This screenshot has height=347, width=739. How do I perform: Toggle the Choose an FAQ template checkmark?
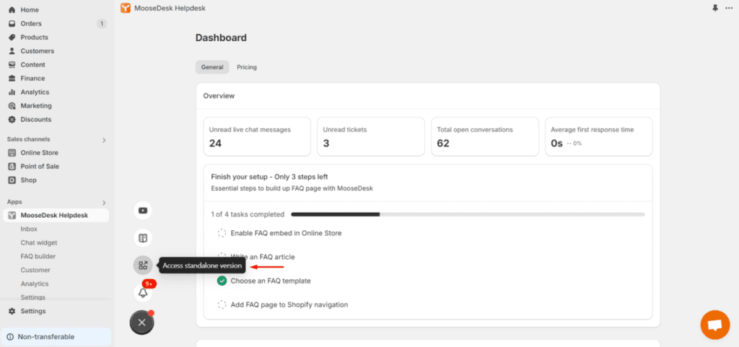[x=222, y=281]
